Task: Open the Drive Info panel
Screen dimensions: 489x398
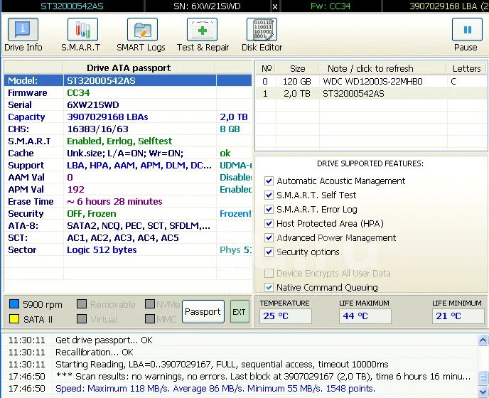Action: click(x=23, y=35)
